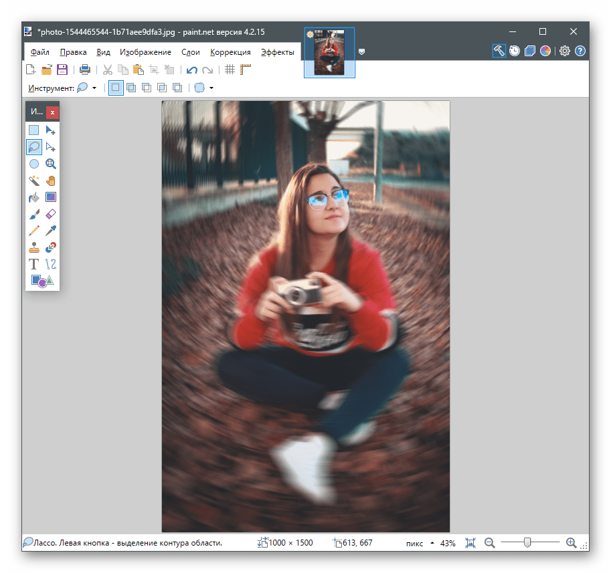Select the Eraser tool

[x=51, y=214]
